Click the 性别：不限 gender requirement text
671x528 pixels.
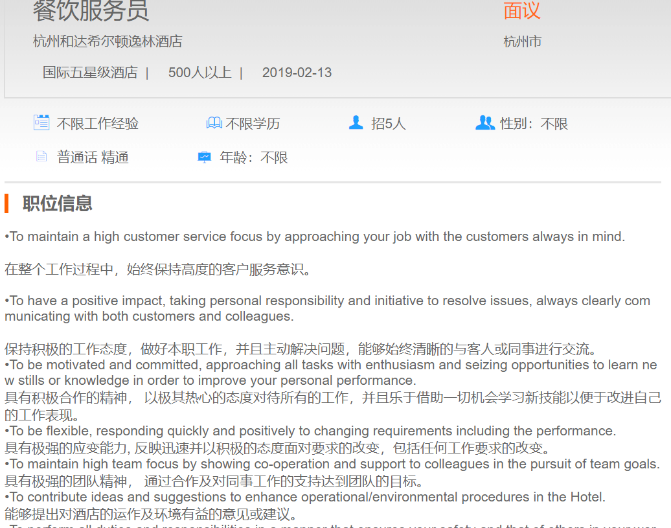point(534,124)
